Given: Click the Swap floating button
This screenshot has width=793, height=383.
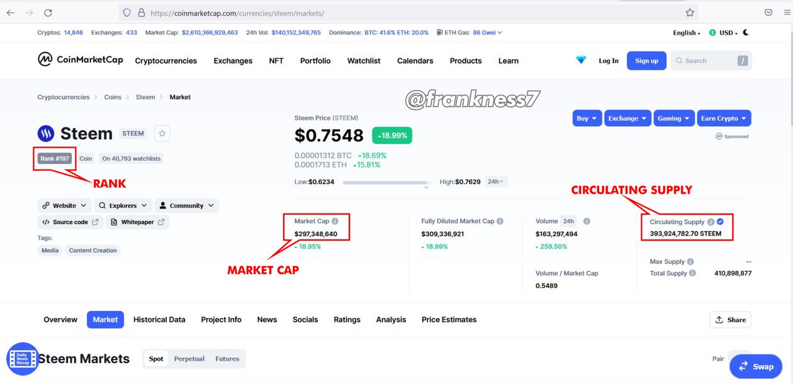Looking at the screenshot, I should 756,366.
